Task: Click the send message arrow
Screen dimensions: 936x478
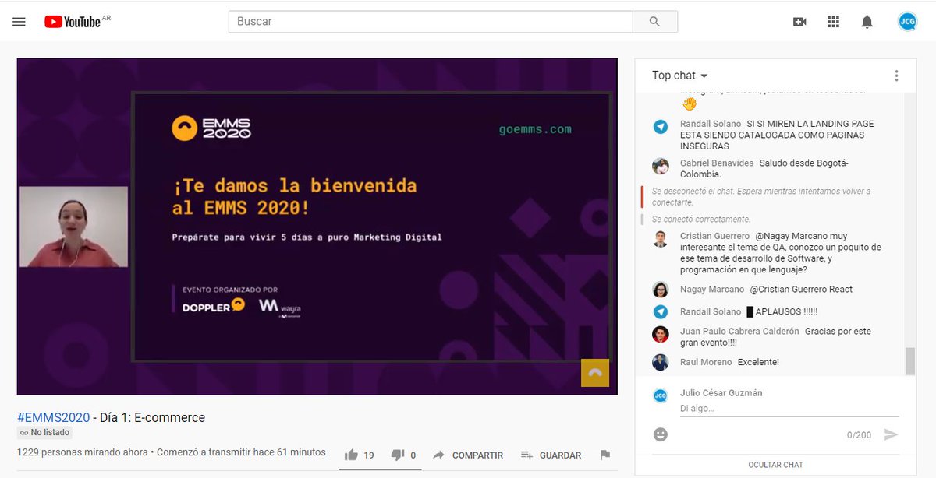Action: (x=891, y=434)
